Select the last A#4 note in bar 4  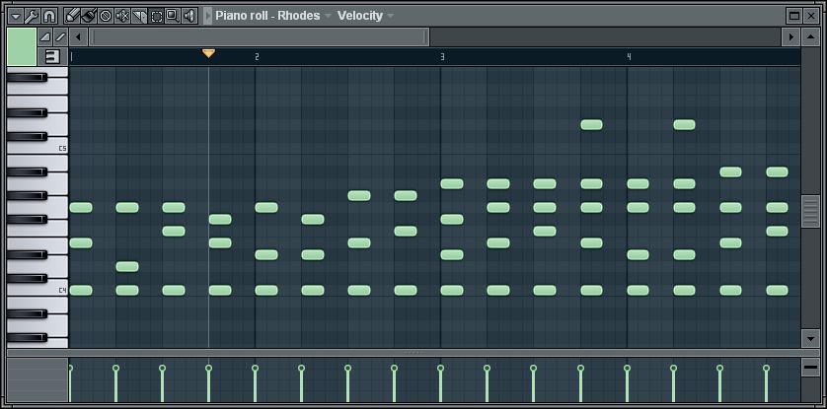777,171
